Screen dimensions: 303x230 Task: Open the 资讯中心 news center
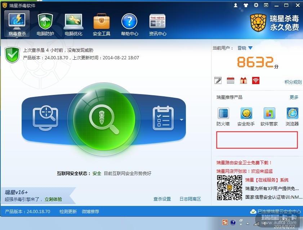[157, 25]
